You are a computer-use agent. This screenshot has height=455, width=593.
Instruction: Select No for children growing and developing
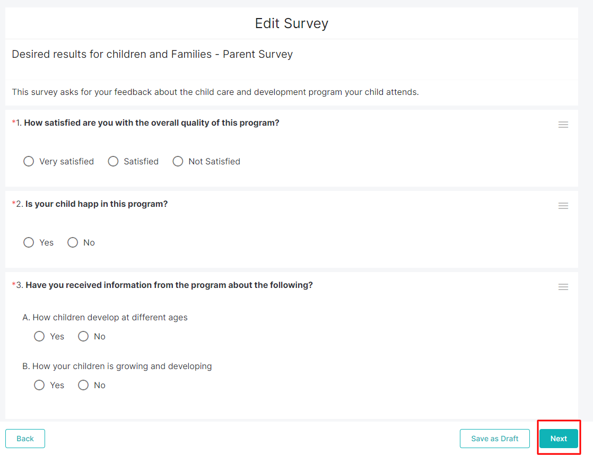tap(83, 385)
